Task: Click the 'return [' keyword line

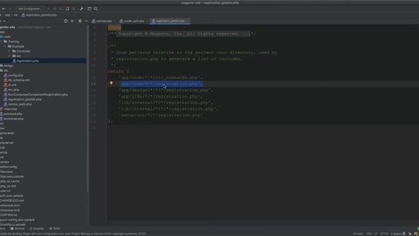Action: click(x=118, y=71)
